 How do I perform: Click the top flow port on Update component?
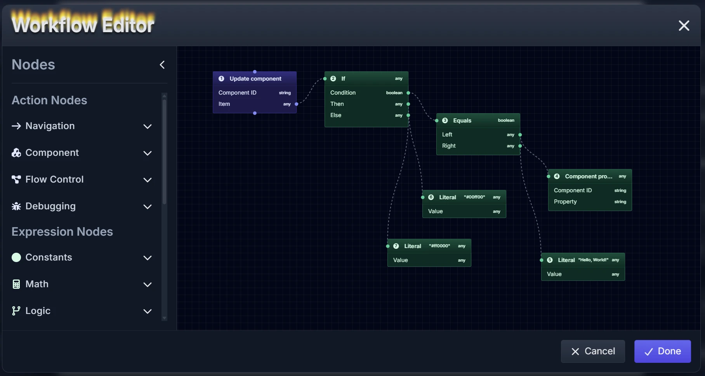point(255,72)
